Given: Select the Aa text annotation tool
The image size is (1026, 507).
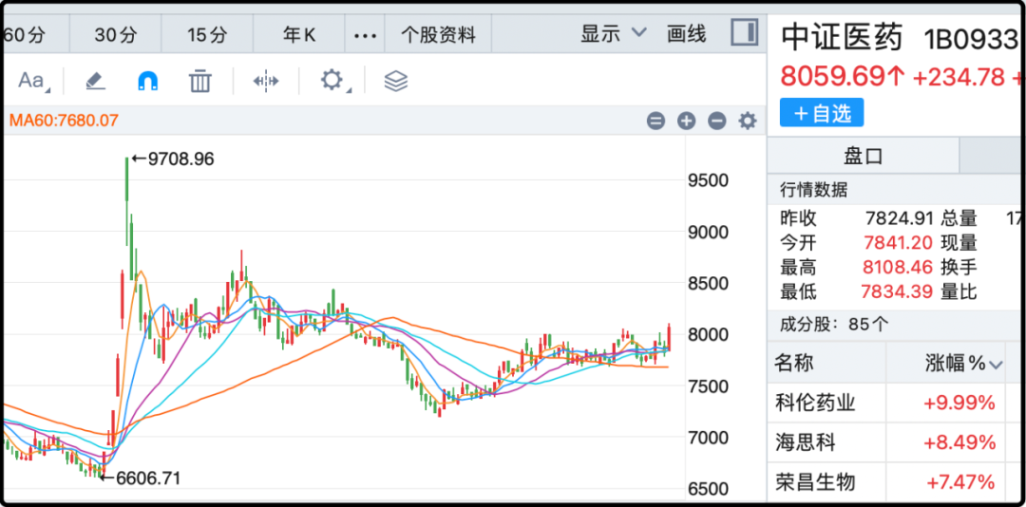Looking at the screenshot, I should [x=31, y=81].
